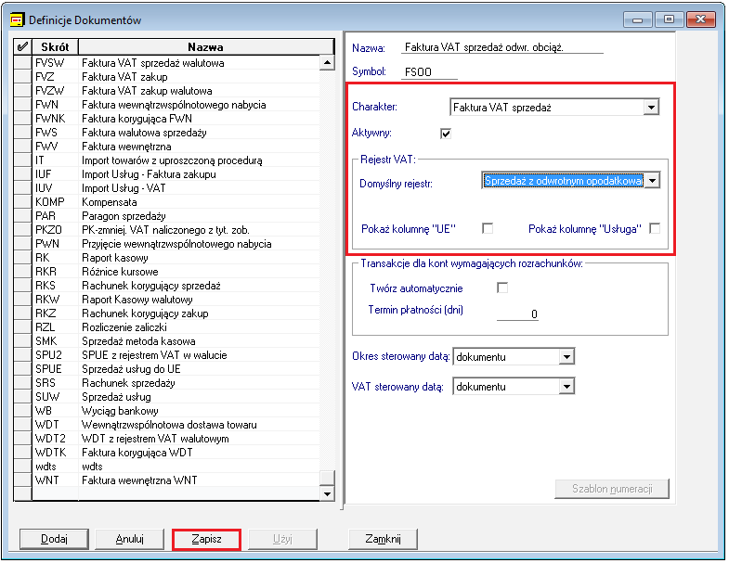Enable Pokaż kolumnę "UE" checkbox
The height and width of the screenshot is (563, 729).
pyautogui.click(x=488, y=228)
